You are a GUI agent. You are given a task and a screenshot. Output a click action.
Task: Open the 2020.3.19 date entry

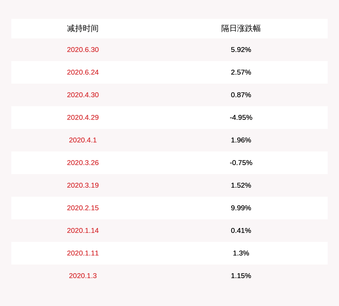[x=83, y=185]
